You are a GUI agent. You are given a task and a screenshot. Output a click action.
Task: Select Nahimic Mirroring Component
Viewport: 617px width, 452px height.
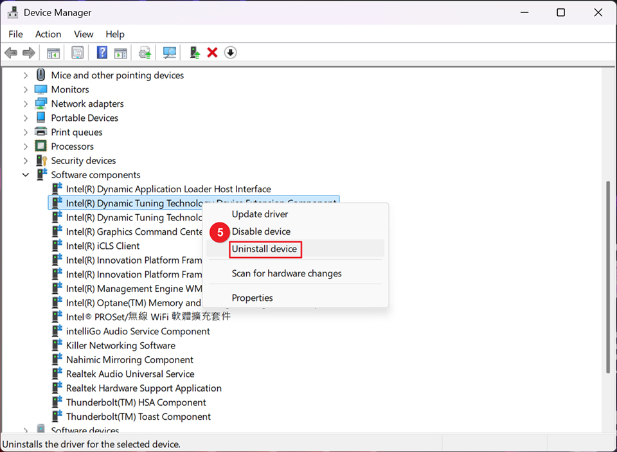(129, 359)
